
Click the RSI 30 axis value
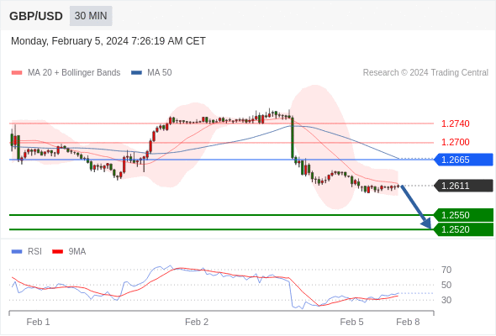pyautogui.click(x=446, y=300)
